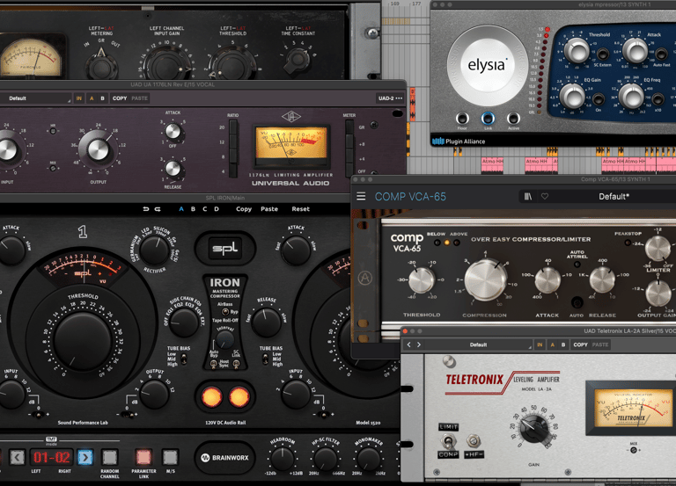The image size is (676, 486).
Task: Open the Default* preset selector in Comp VCA-65
Action: pos(614,196)
